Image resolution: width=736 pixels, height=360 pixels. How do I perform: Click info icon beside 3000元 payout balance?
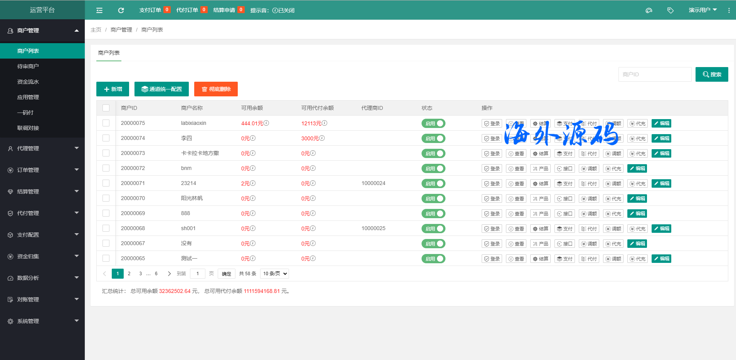(x=322, y=138)
